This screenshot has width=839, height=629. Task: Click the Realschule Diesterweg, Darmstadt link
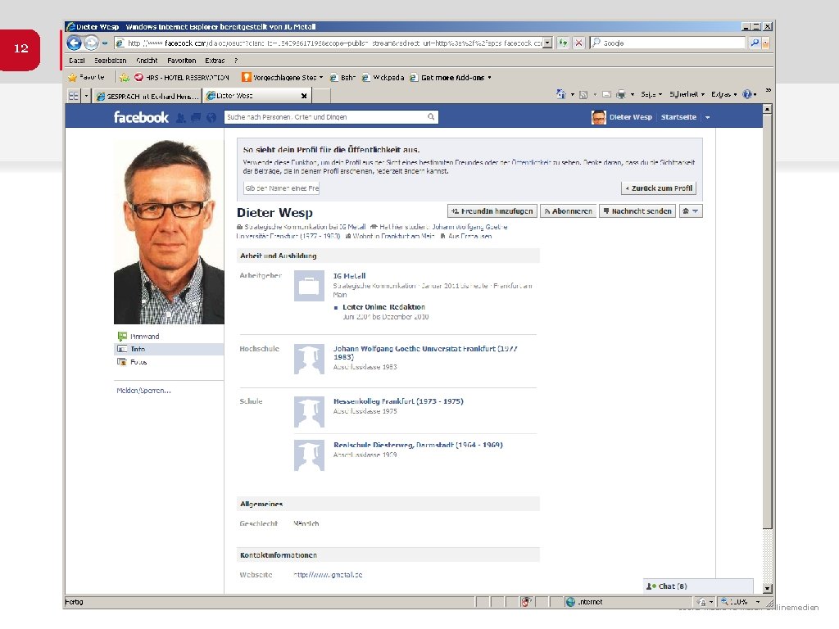pos(418,445)
